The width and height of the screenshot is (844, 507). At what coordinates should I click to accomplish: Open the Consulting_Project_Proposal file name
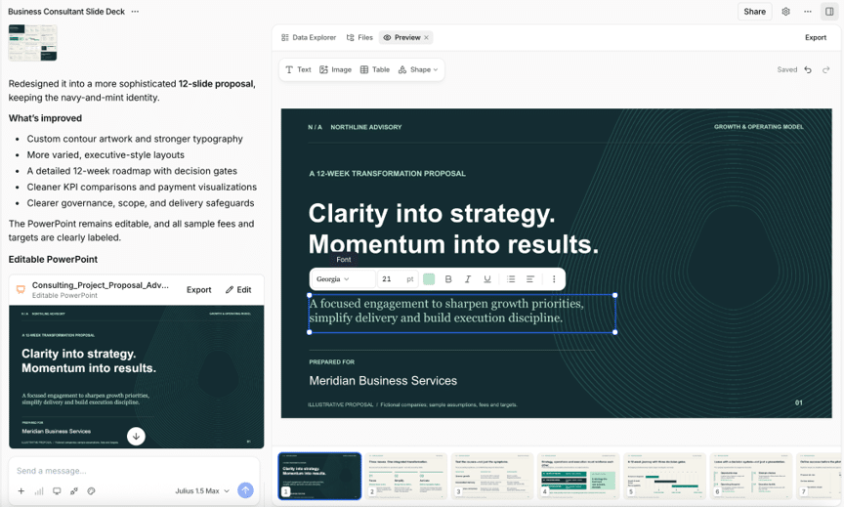(100, 285)
